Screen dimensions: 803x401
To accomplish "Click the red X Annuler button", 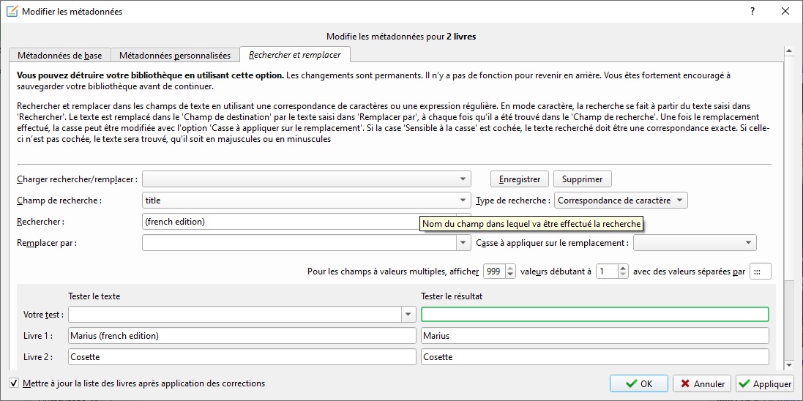I will [x=701, y=383].
